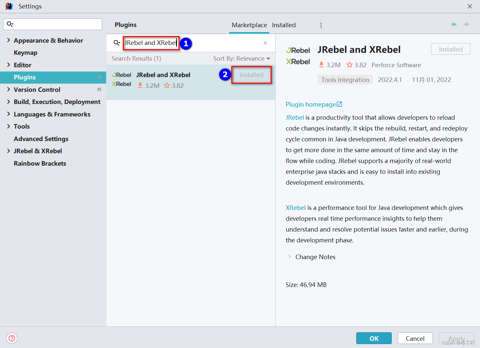Expand the Editor settings node

coord(9,65)
